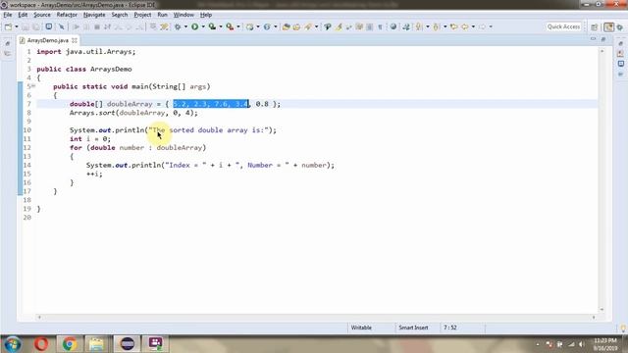628x353 pixels.
Task: Select the ArraysDemo.java editor tab
Action: coord(48,40)
